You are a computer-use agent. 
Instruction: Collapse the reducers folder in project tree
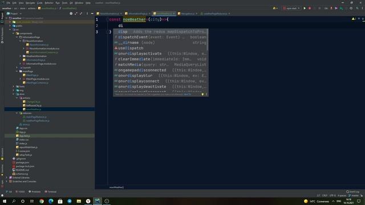(17, 113)
